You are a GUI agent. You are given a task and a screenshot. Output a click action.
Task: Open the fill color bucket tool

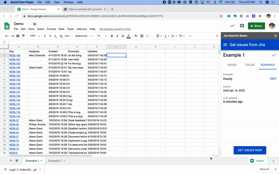136,36
